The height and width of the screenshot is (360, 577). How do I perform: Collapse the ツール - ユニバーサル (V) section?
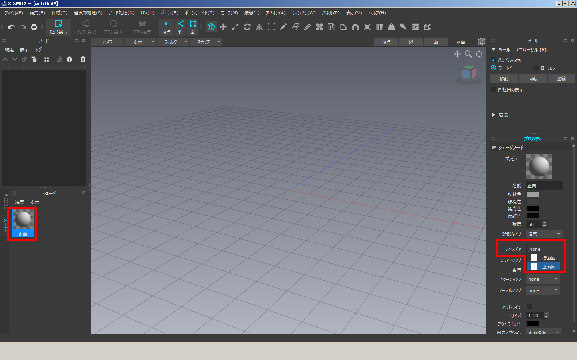click(494, 50)
